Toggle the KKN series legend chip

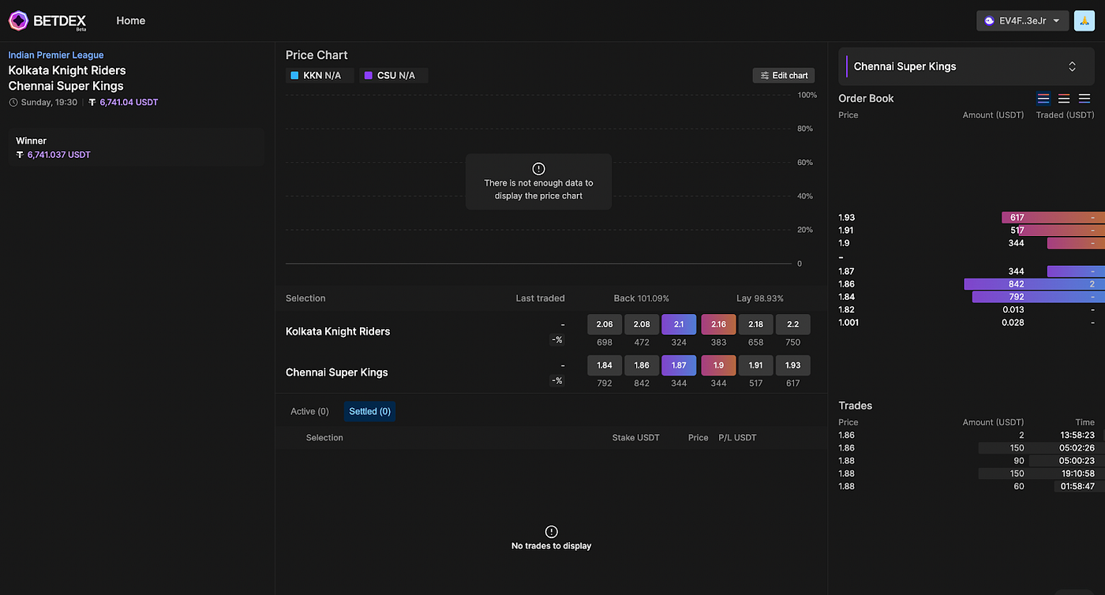(x=319, y=75)
